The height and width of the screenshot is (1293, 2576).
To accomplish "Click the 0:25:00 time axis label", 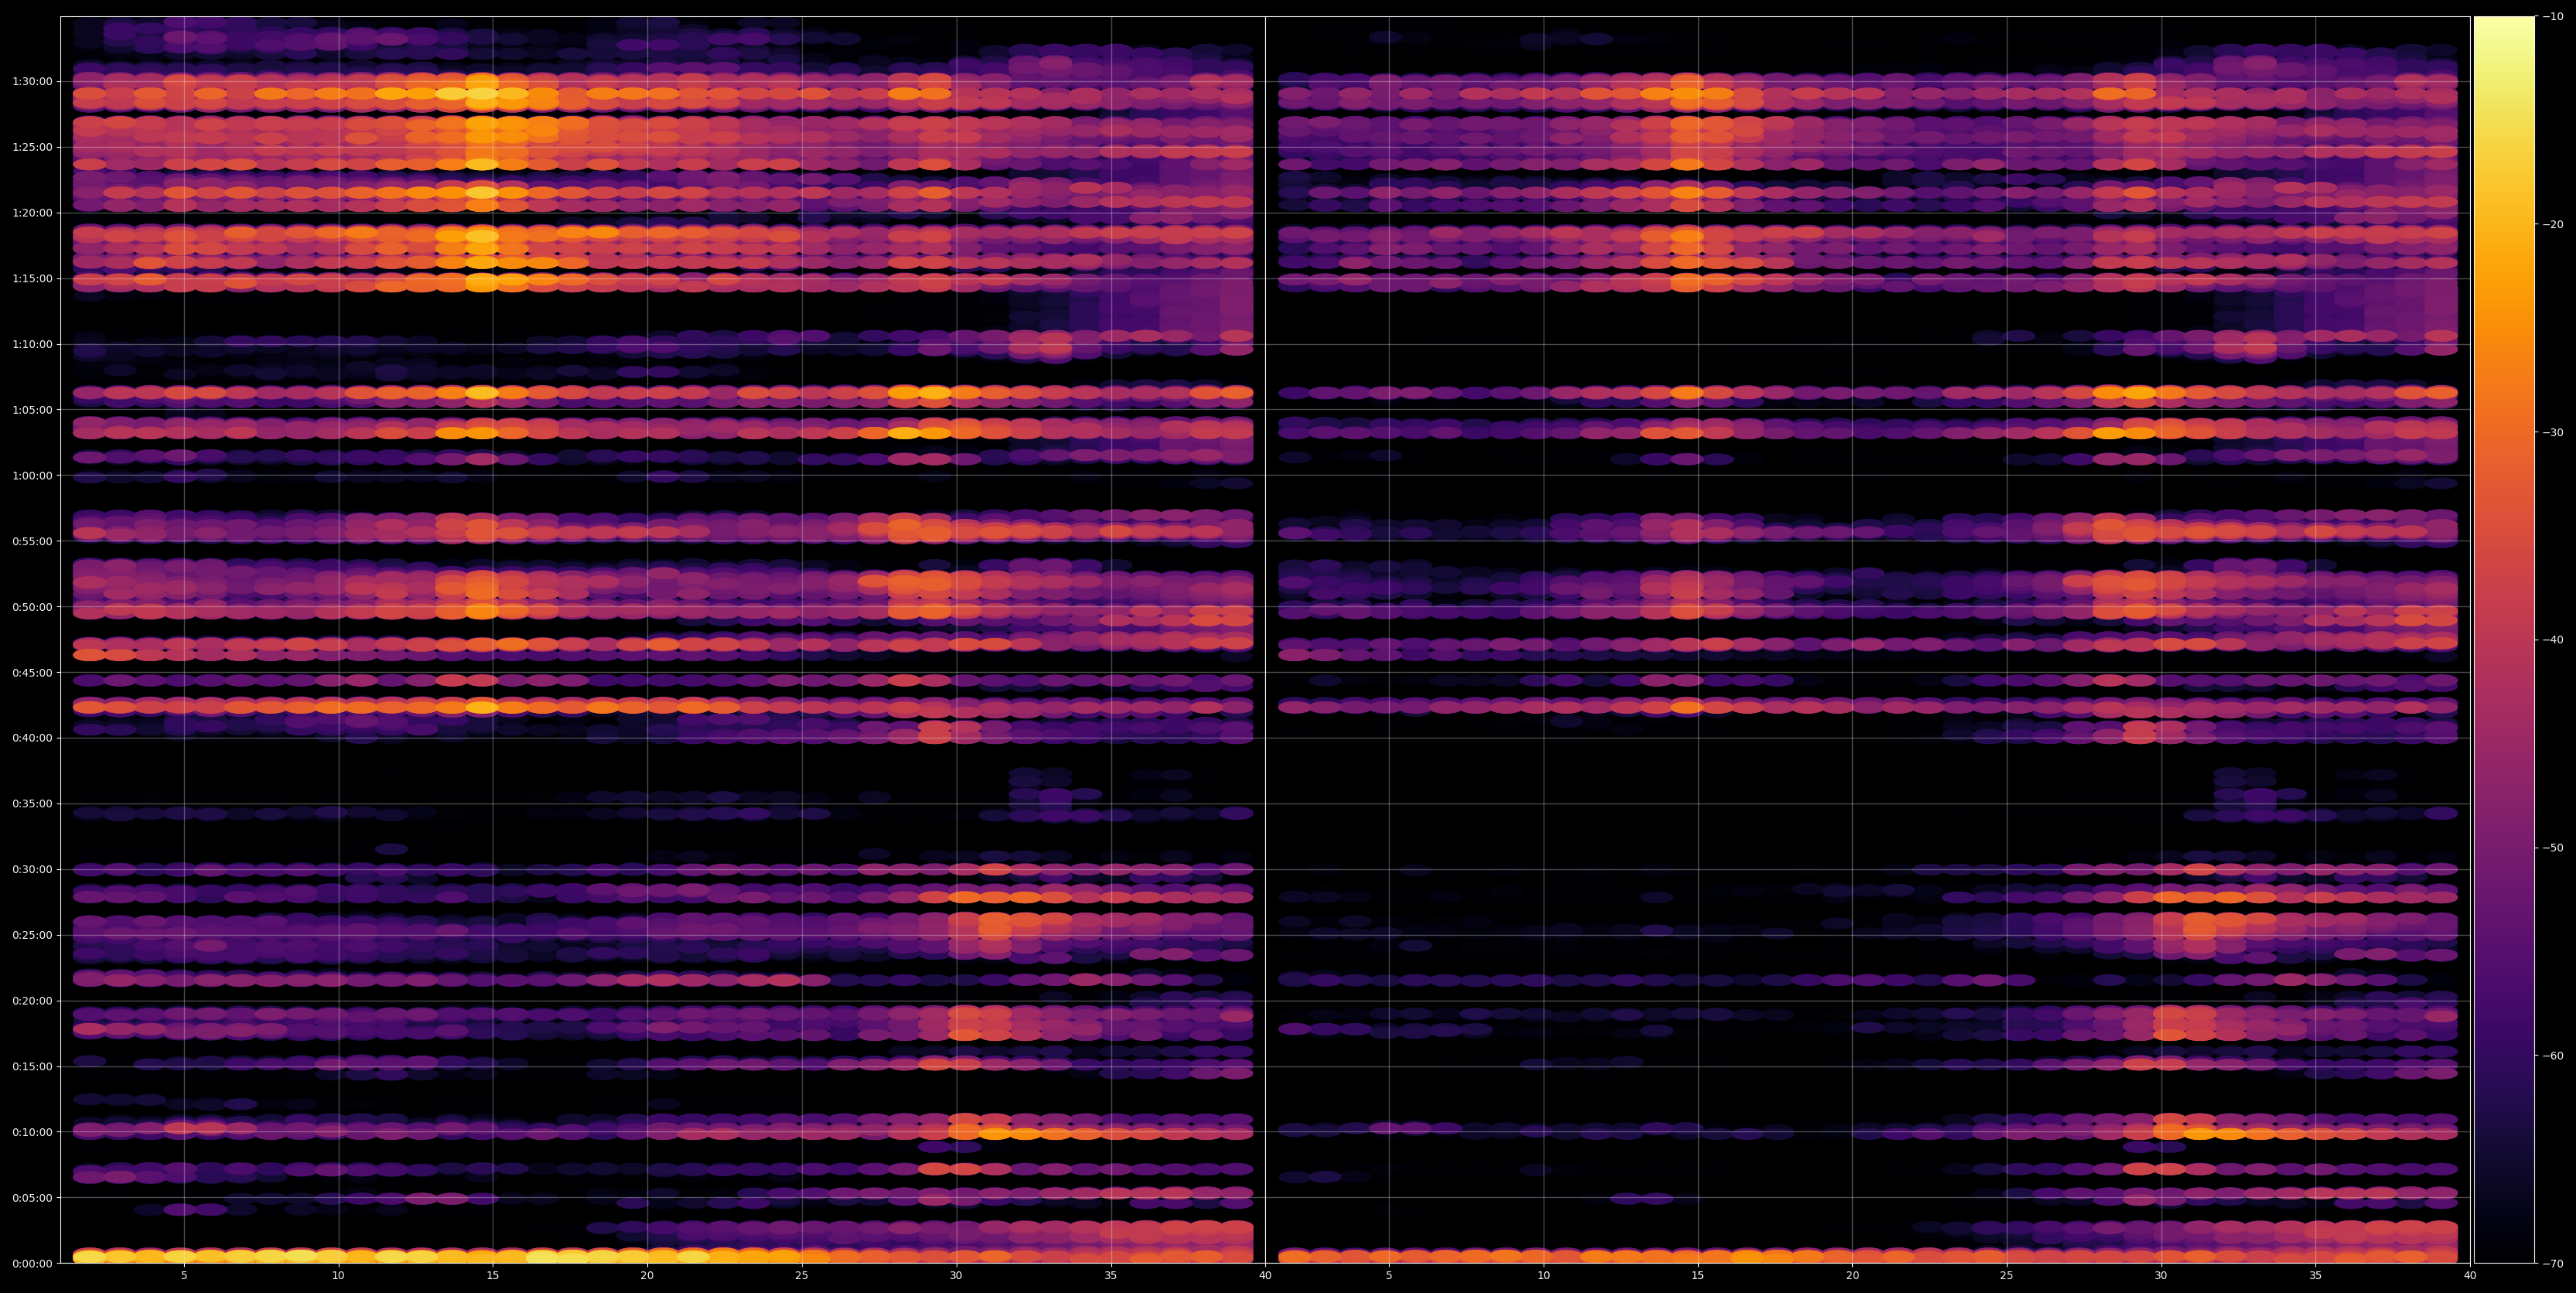I will [33, 935].
